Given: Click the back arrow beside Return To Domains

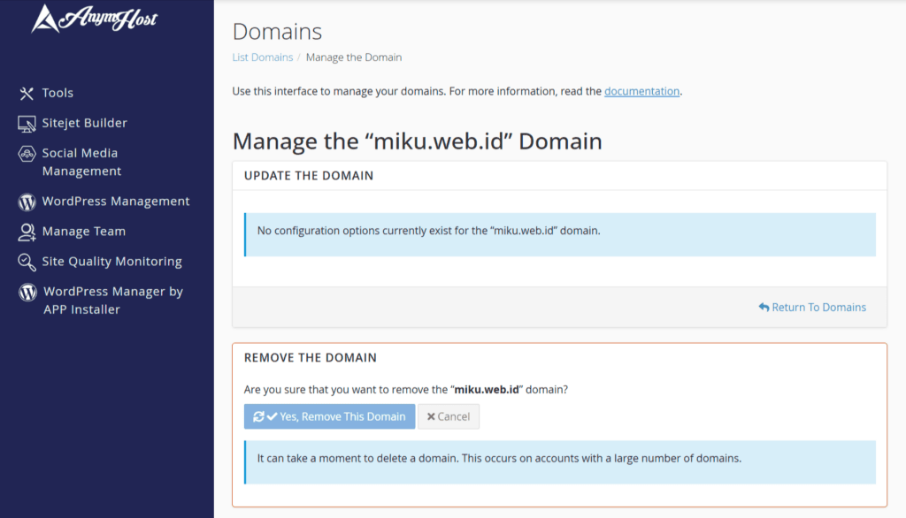Looking at the screenshot, I should click(x=764, y=307).
